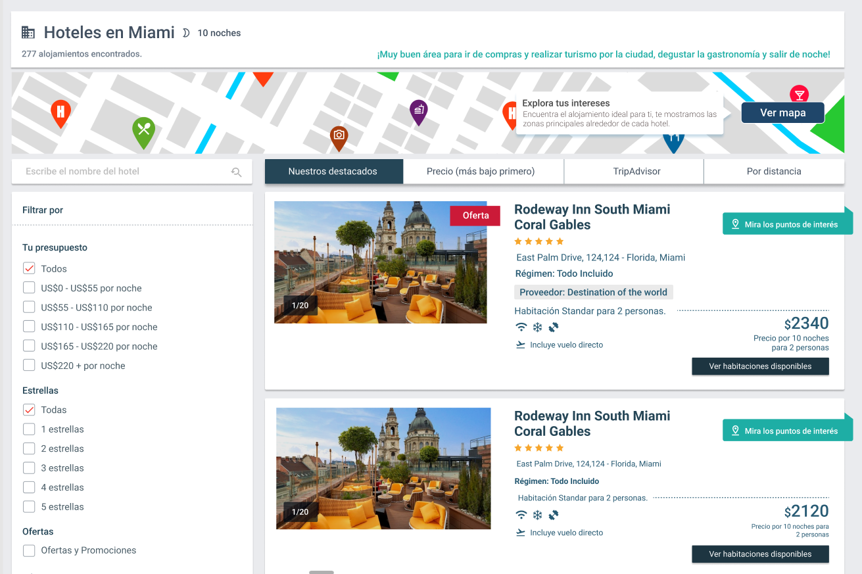
Task: Click the orange hotel pin on left of map
Action: click(60, 112)
